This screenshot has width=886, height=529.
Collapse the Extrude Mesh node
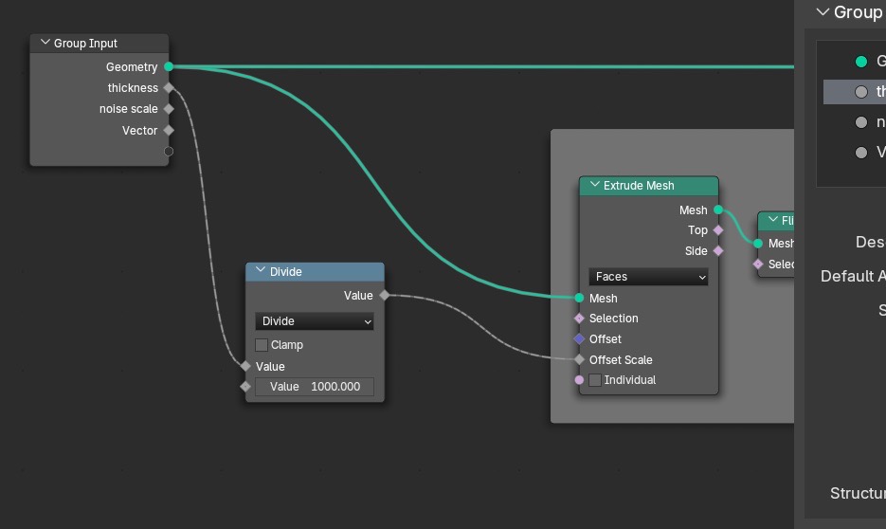point(594,184)
